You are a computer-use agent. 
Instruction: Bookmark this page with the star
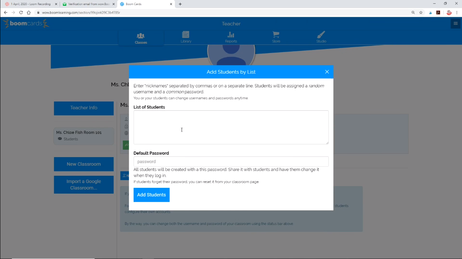(421, 12)
